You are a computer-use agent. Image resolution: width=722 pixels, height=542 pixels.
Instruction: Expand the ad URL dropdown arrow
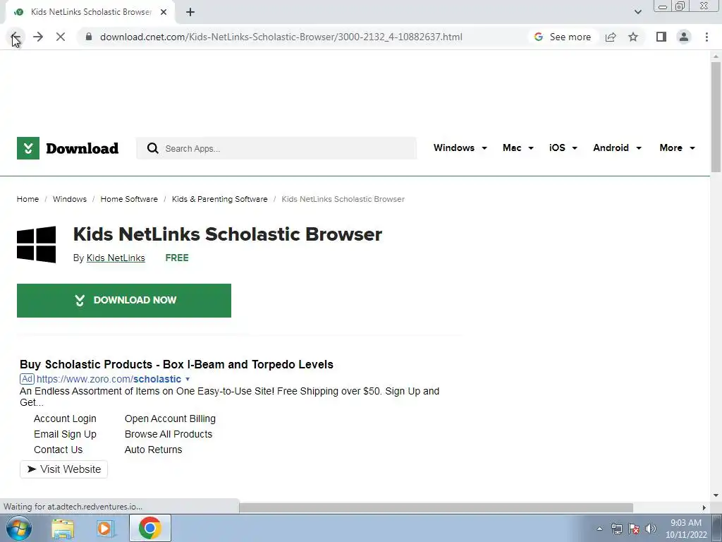click(x=188, y=379)
